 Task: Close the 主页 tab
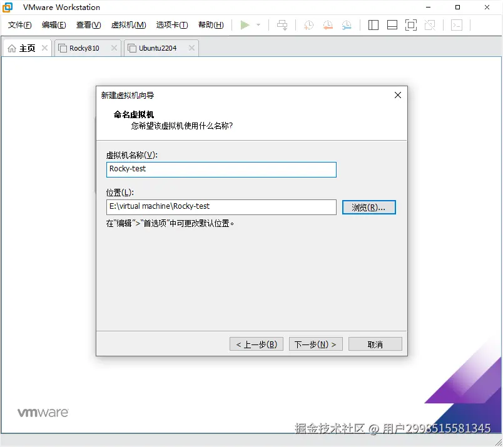tap(44, 48)
